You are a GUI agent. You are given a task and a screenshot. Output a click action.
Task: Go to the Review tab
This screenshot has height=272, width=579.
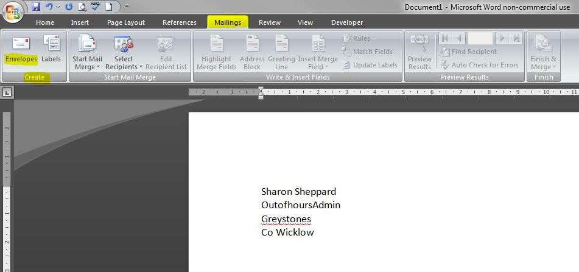click(x=270, y=22)
